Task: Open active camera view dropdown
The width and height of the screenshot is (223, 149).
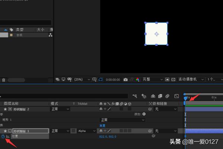Action: pos(191,79)
